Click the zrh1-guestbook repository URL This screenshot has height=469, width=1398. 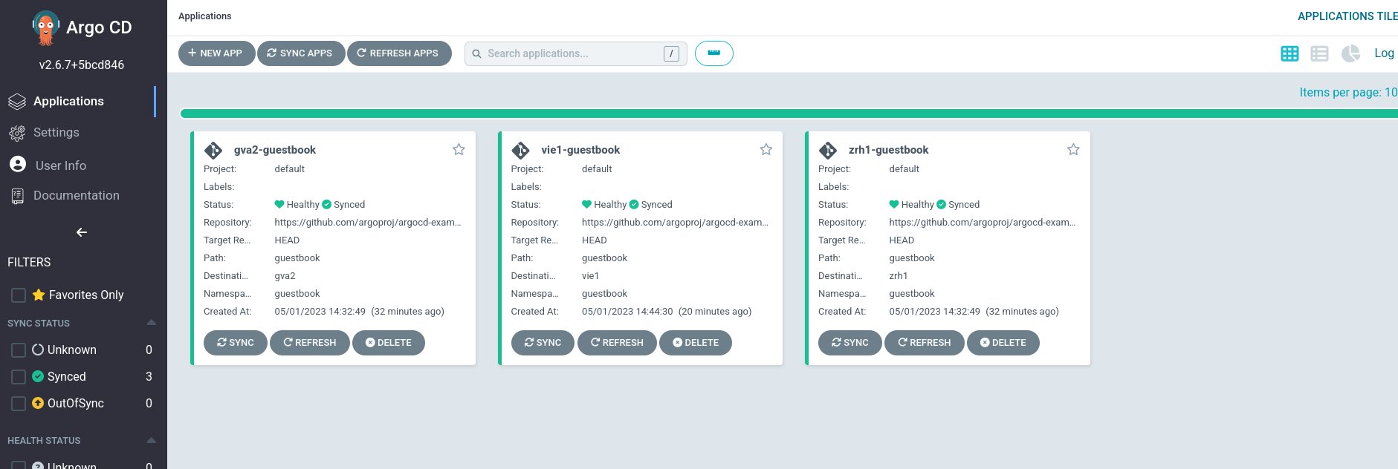click(x=983, y=223)
